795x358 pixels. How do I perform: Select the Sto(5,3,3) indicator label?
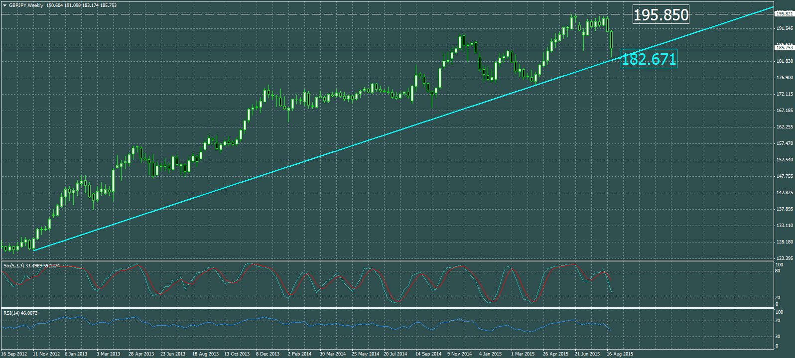(x=13, y=266)
